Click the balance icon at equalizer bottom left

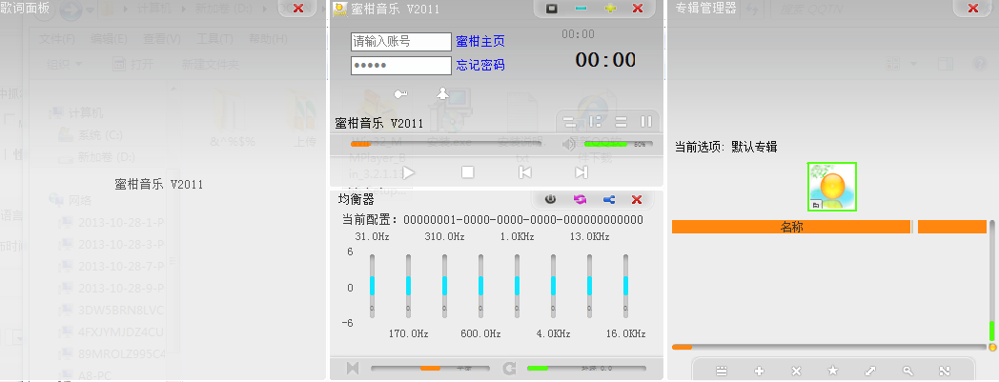coord(353,368)
